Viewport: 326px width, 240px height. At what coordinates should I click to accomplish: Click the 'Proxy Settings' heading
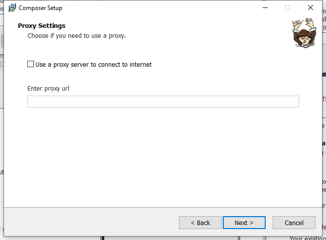pos(41,26)
